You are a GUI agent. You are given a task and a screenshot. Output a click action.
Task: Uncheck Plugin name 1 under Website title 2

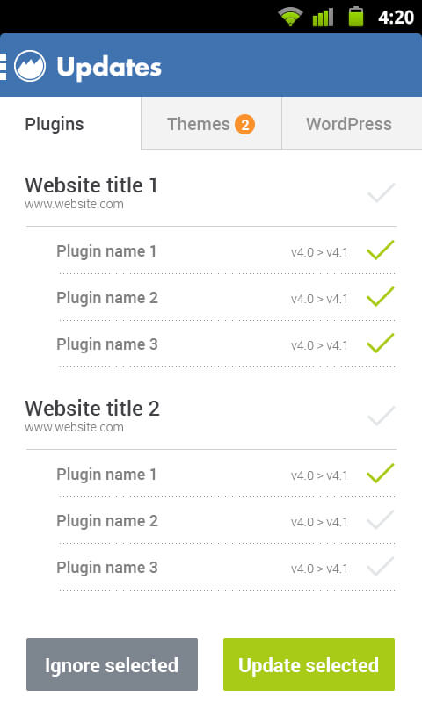(381, 474)
